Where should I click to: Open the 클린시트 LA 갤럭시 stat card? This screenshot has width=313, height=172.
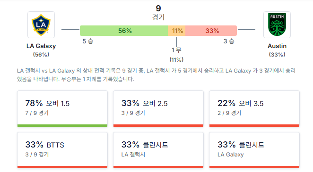tap(158, 150)
